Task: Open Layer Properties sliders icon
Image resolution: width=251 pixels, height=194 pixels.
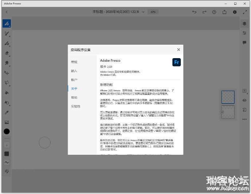Action: (244, 33)
